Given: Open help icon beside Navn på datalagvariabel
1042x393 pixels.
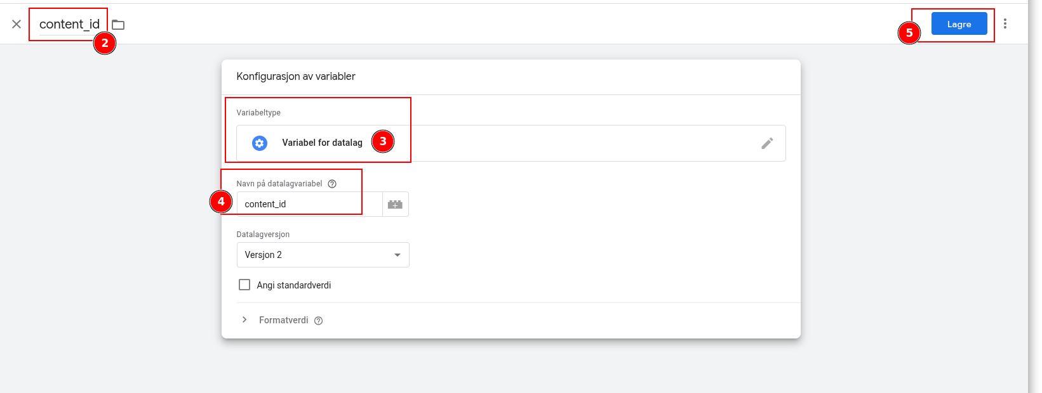Looking at the screenshot, I should [332, 184].
